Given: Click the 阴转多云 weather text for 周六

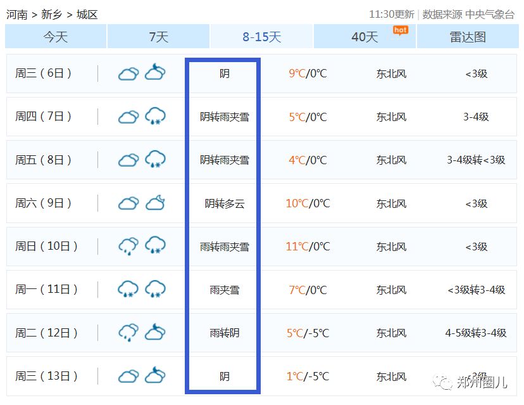Looking at the screenshot, I should (x=224, y=203).
